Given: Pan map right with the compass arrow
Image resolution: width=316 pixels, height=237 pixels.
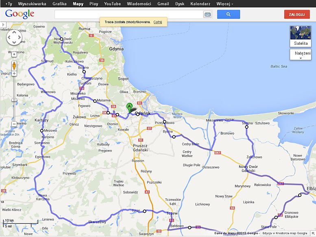Looking at the screenshot, I should tap(20, 37).
